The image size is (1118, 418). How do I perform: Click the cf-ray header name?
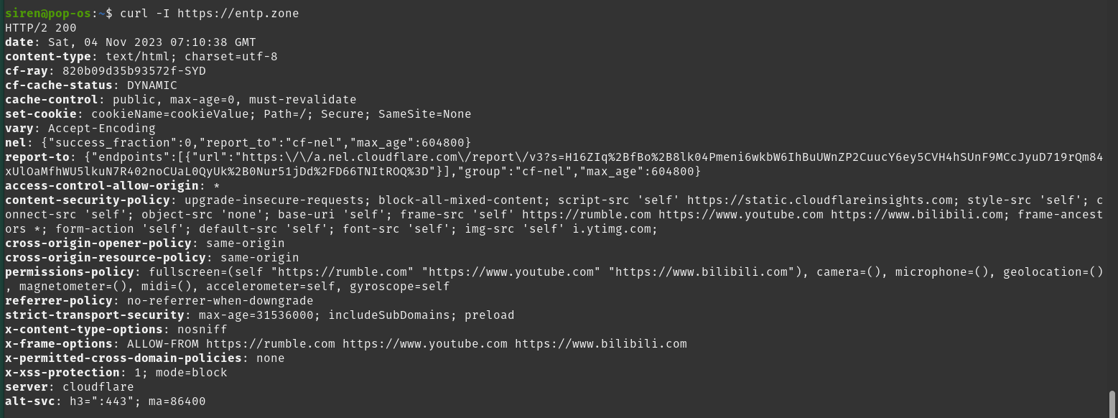coord(26,71)
